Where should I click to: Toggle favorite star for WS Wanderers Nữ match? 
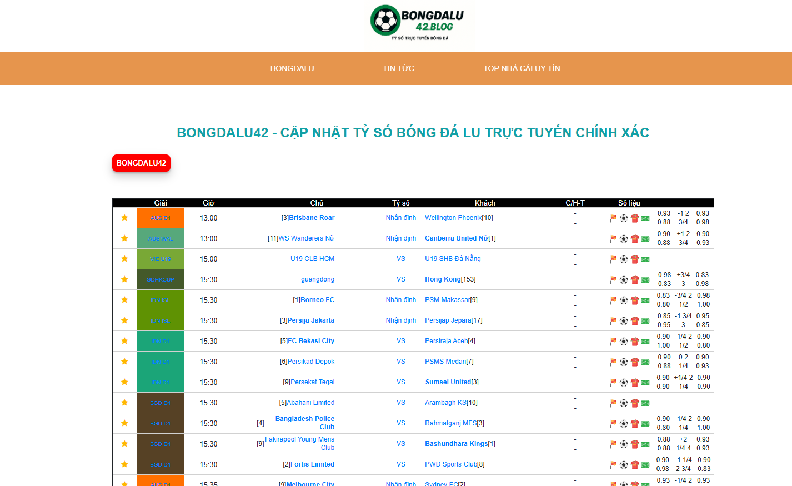pyautogui.click(x=124, y=238)
